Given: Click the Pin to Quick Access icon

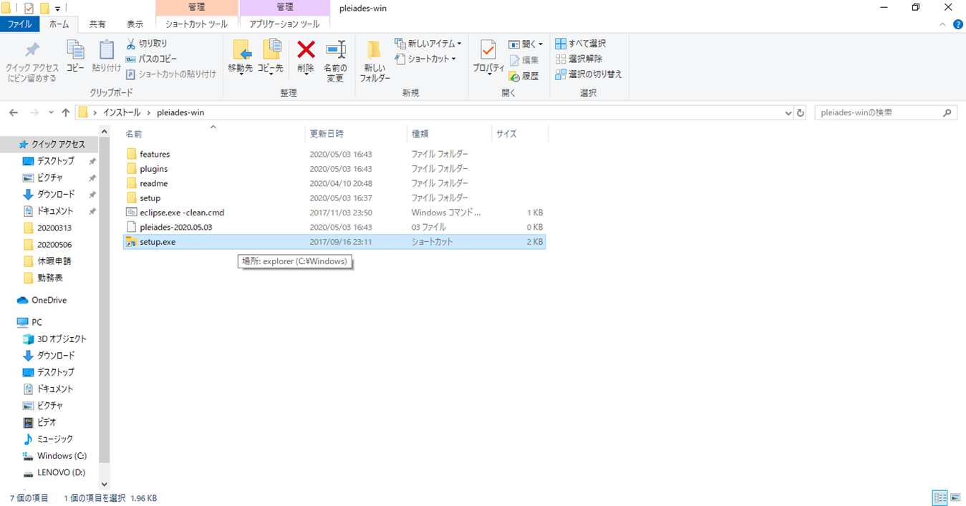Looking at the screenshot, I should tap(32, 50).
